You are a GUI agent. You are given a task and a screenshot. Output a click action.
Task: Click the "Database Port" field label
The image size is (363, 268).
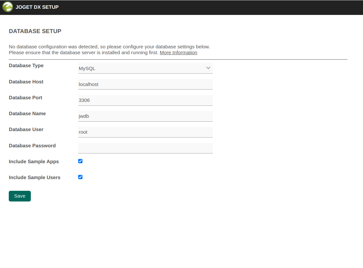pos(26,98)
